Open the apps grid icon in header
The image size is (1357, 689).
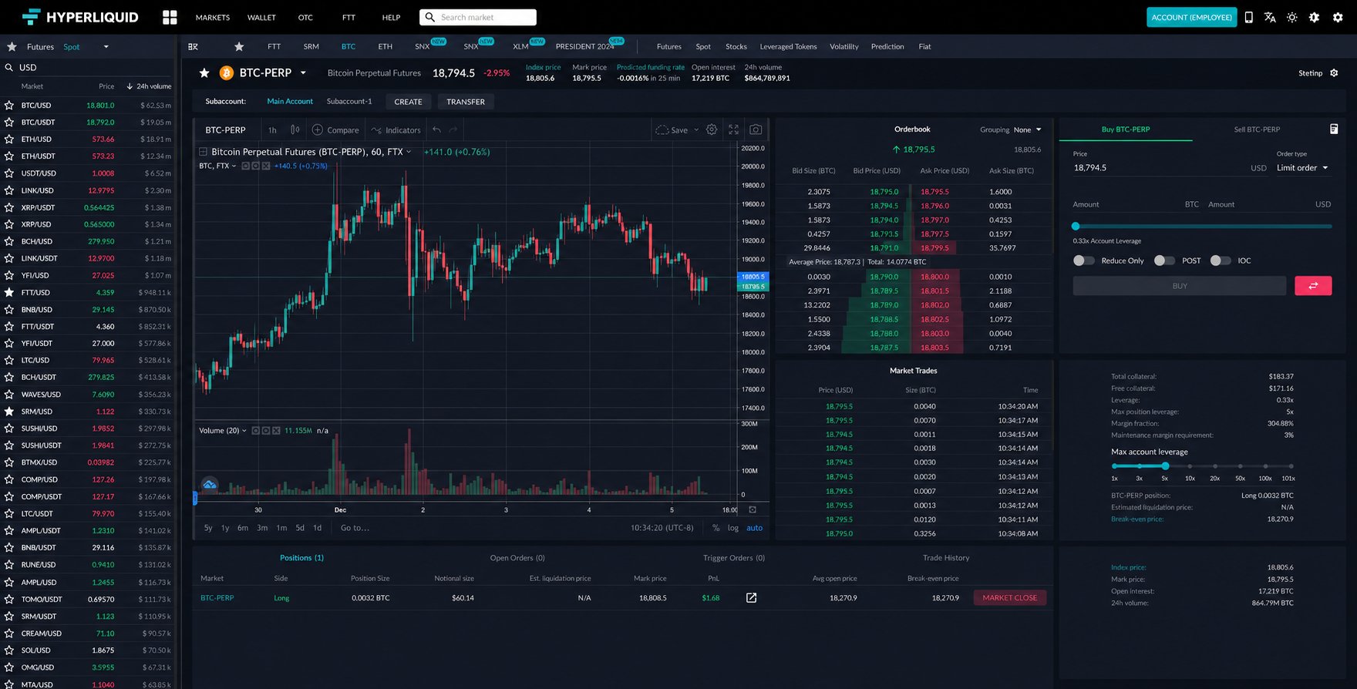[x=170, y=17]
